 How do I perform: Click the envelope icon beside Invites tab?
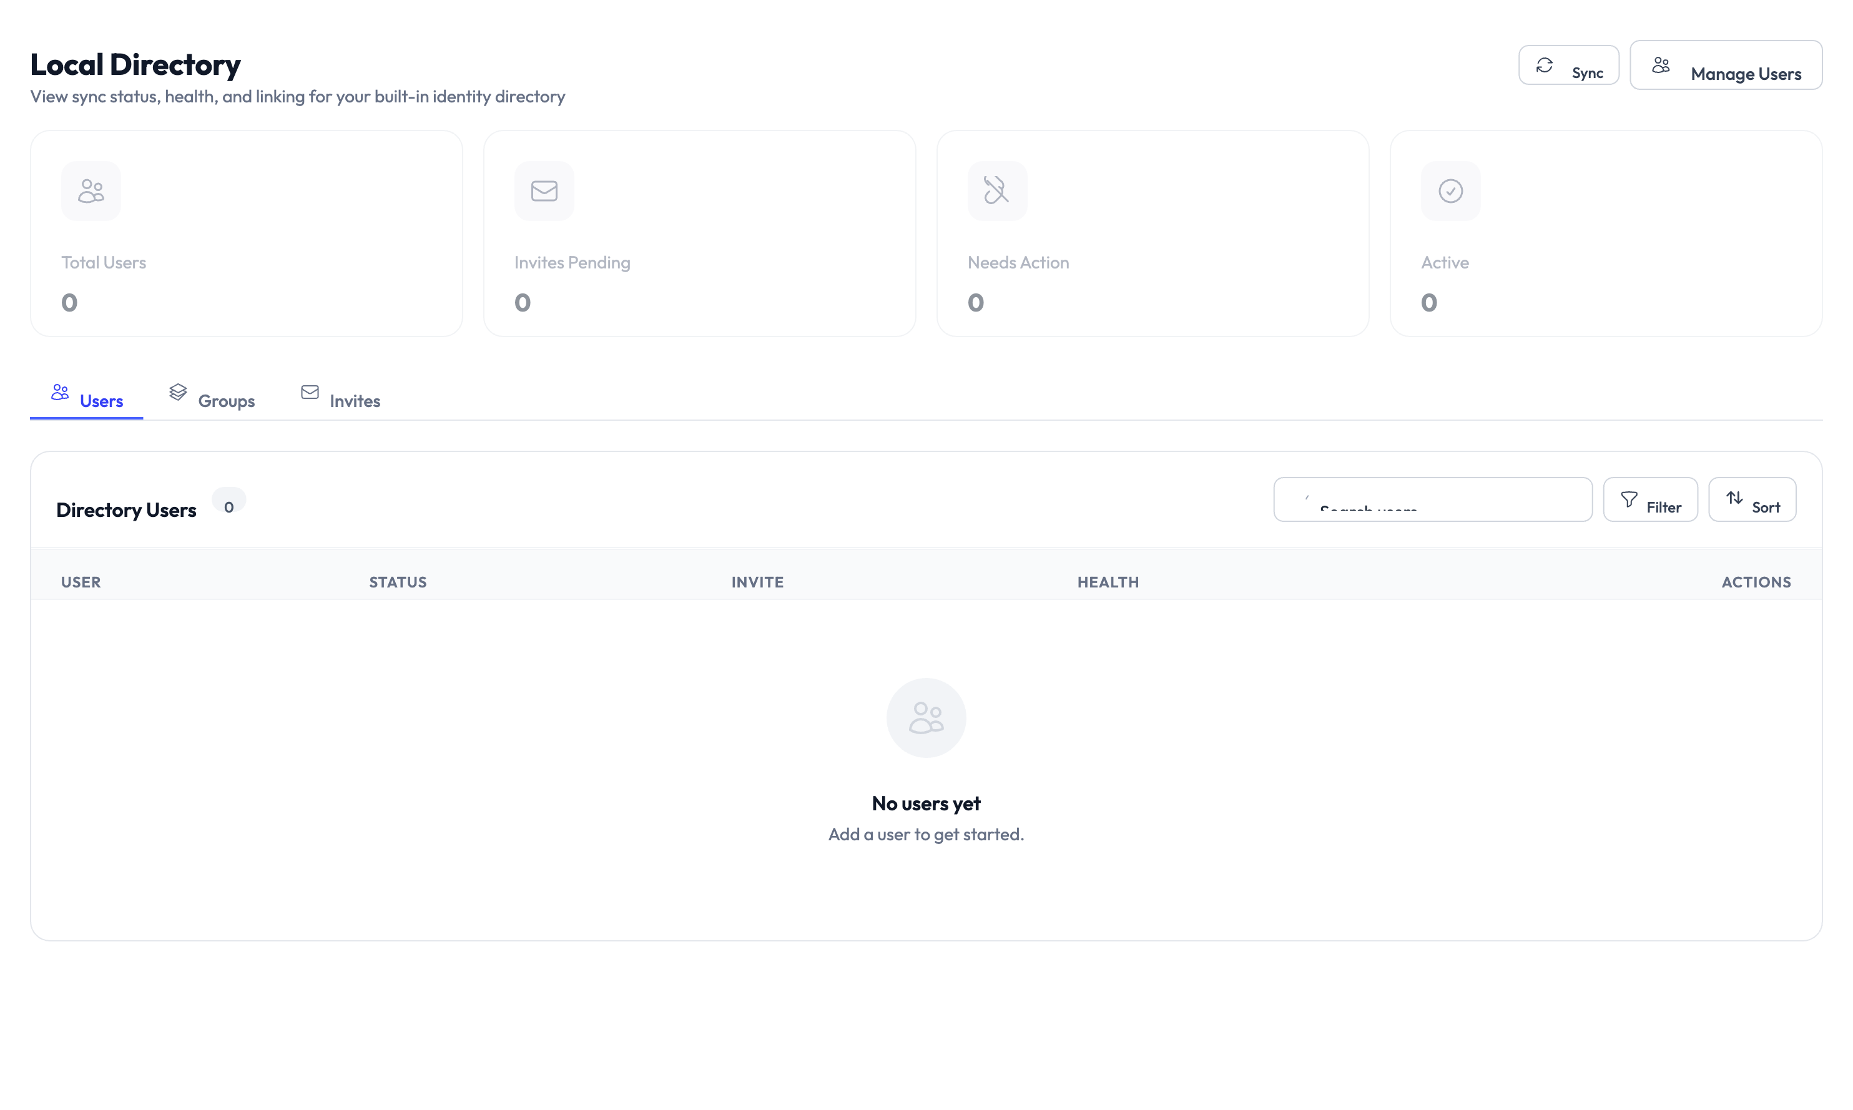[310, 392]
